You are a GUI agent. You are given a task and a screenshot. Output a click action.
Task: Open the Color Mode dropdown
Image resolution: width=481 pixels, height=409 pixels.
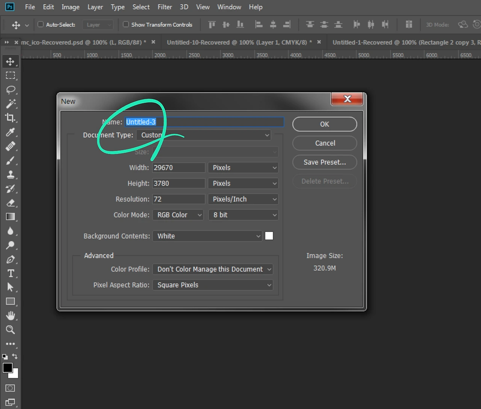[x=178, y=215]
